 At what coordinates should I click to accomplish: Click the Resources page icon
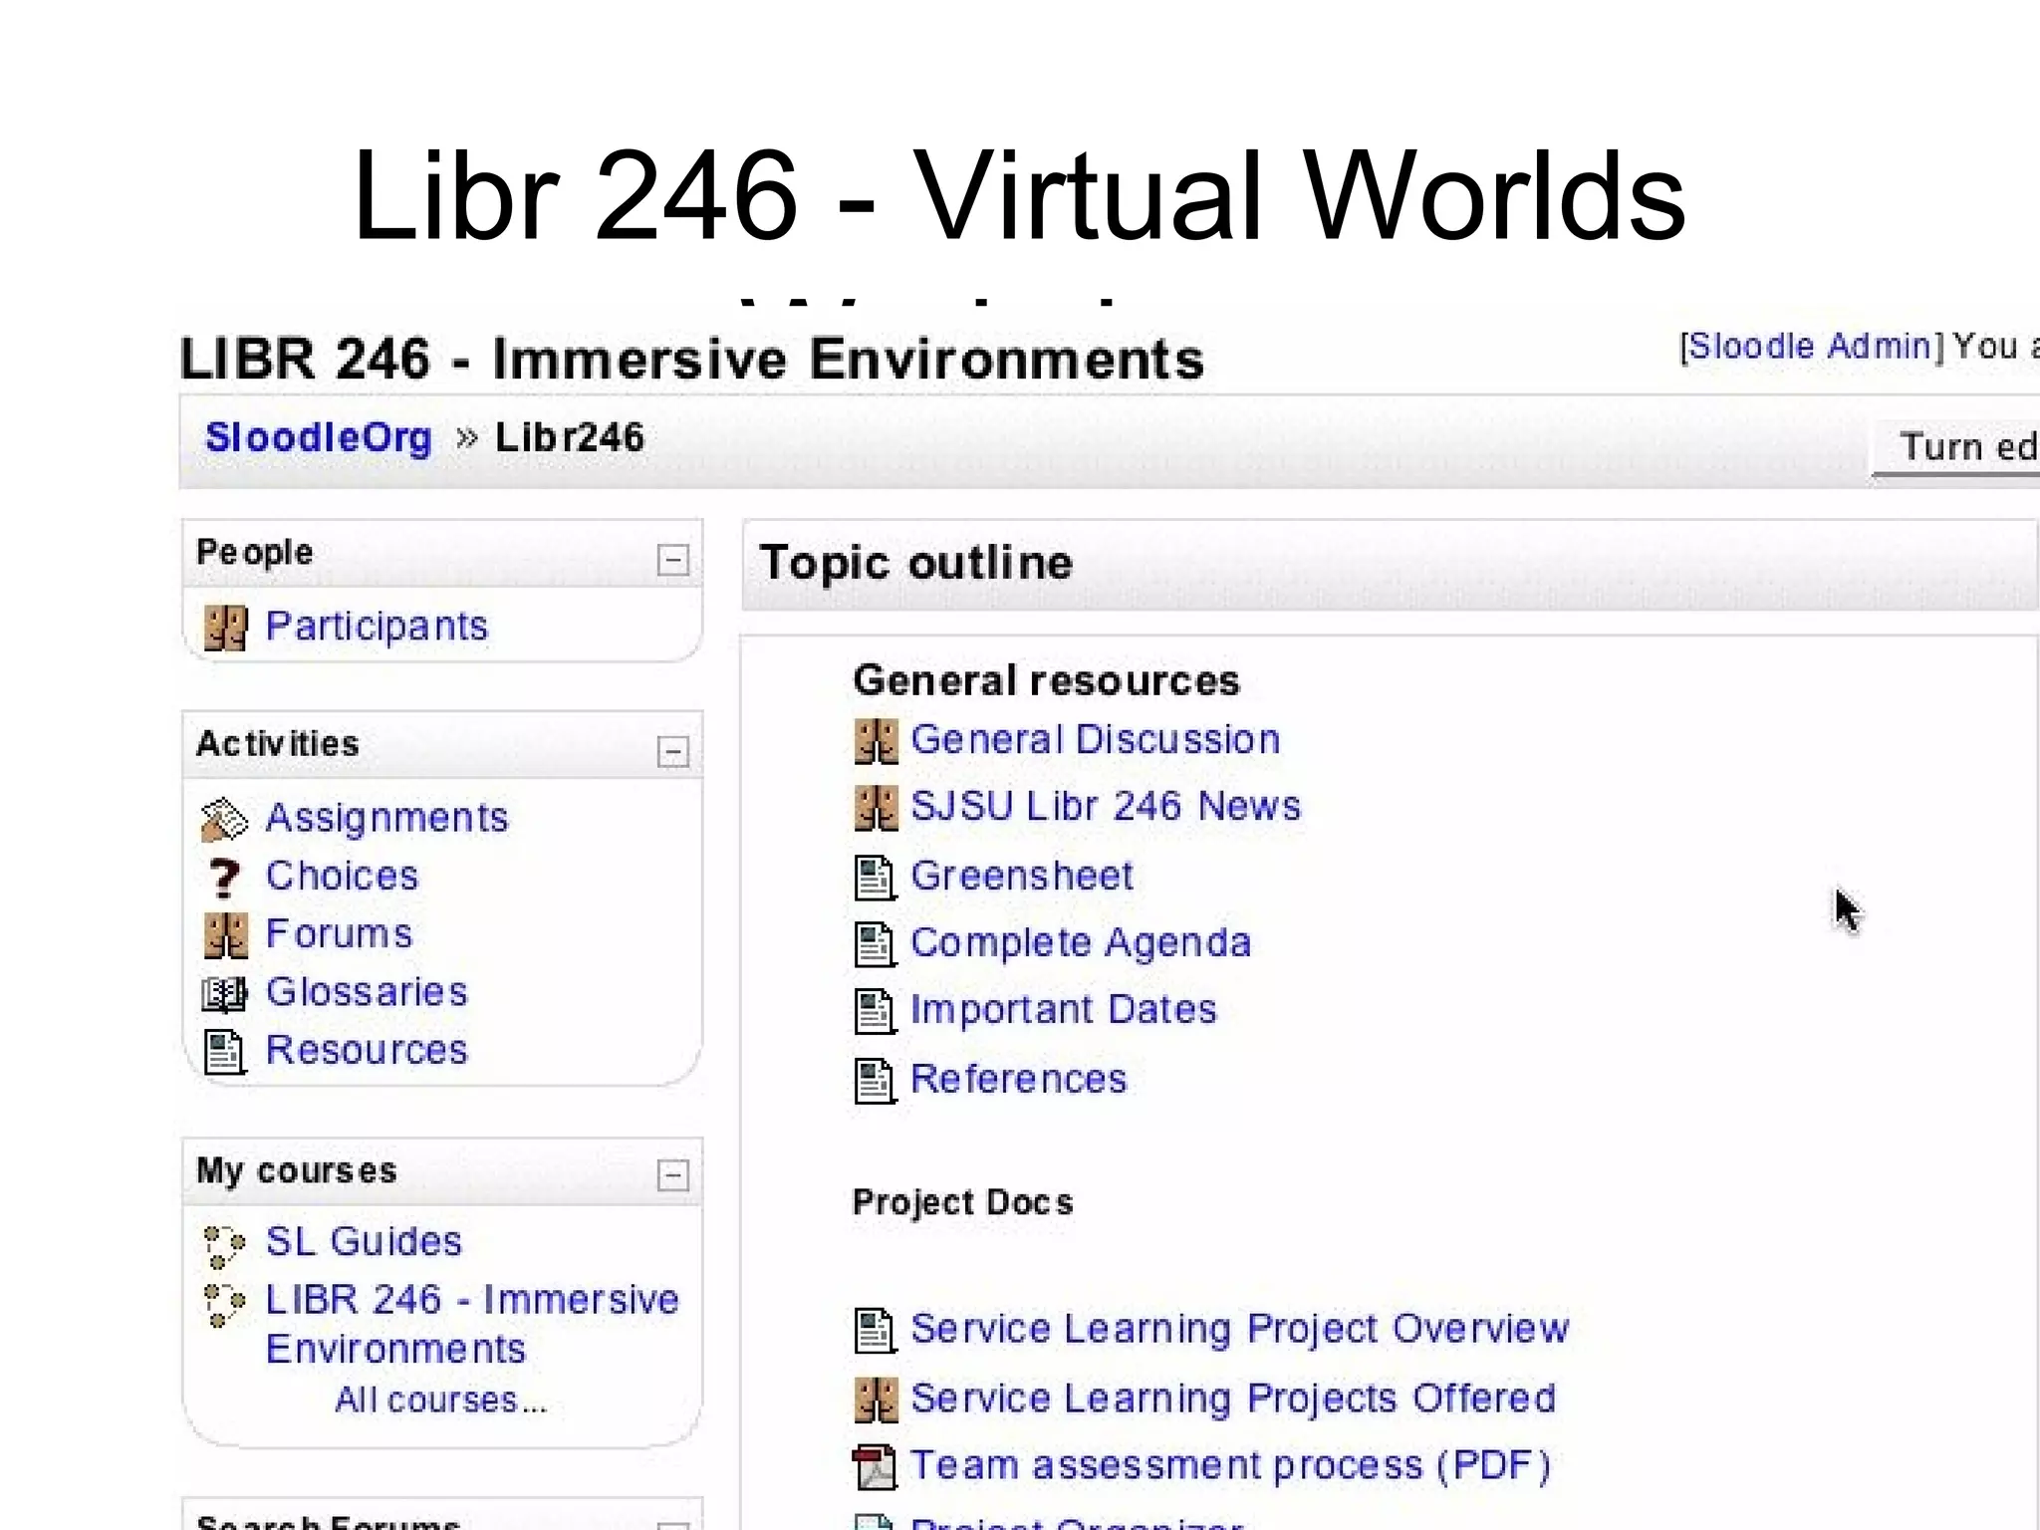224,1052
